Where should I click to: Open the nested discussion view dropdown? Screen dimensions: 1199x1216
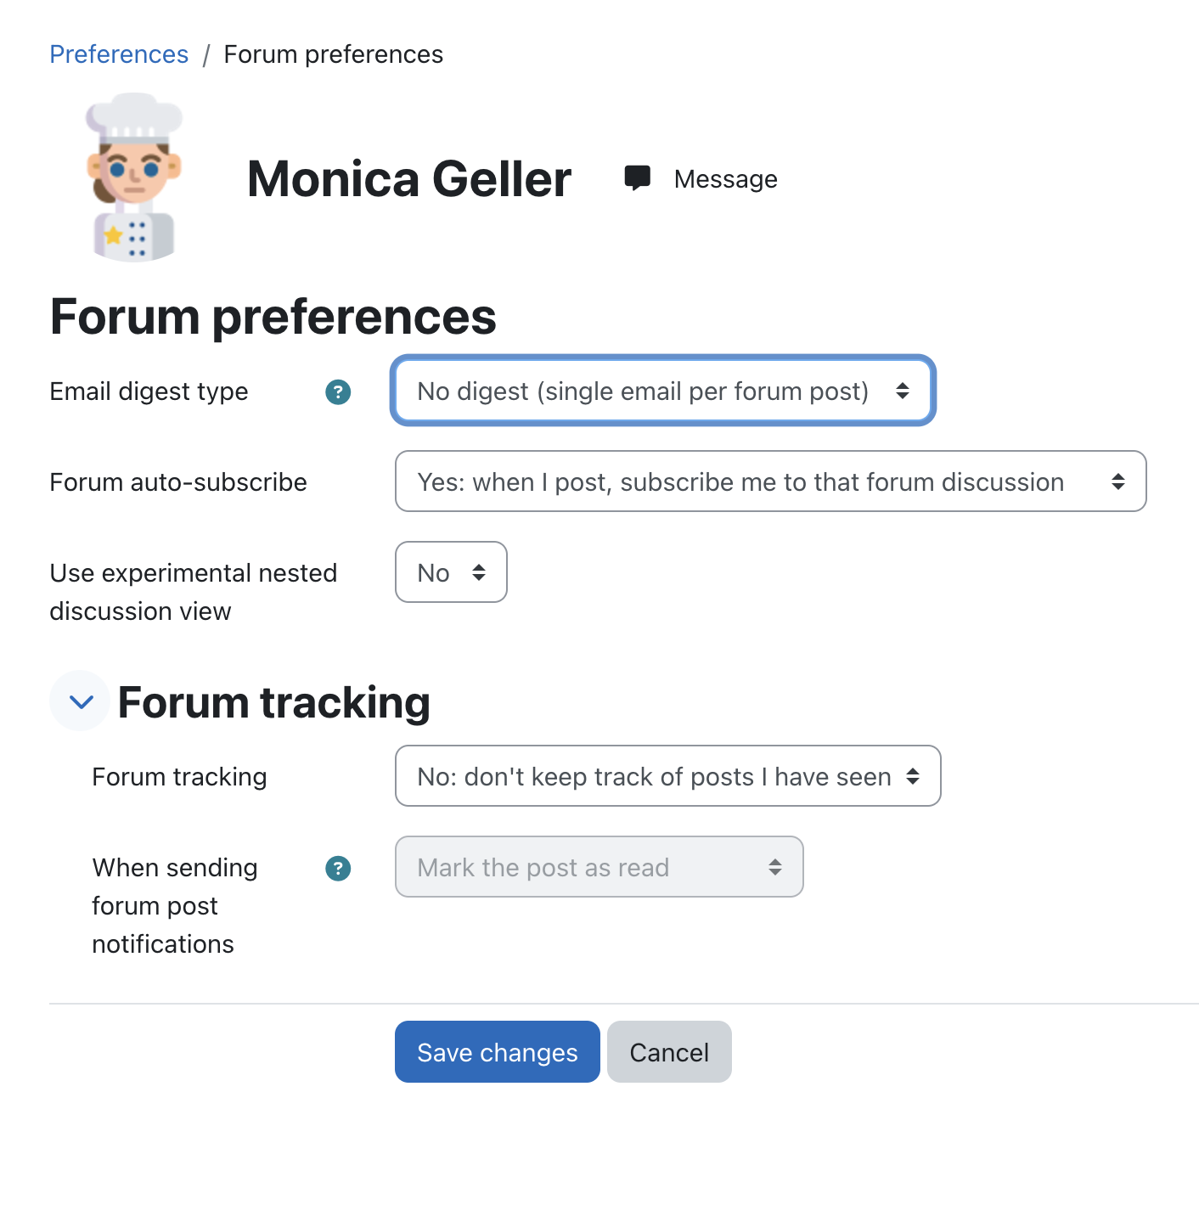451,572
